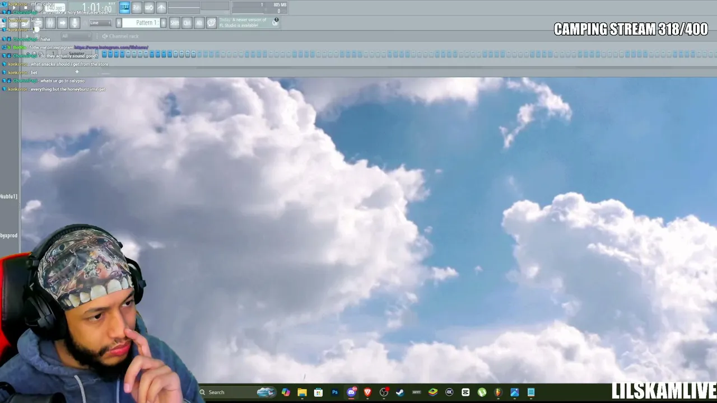Open the Photos app from the taskbar

pyautogui.click(x=515, y=392)
